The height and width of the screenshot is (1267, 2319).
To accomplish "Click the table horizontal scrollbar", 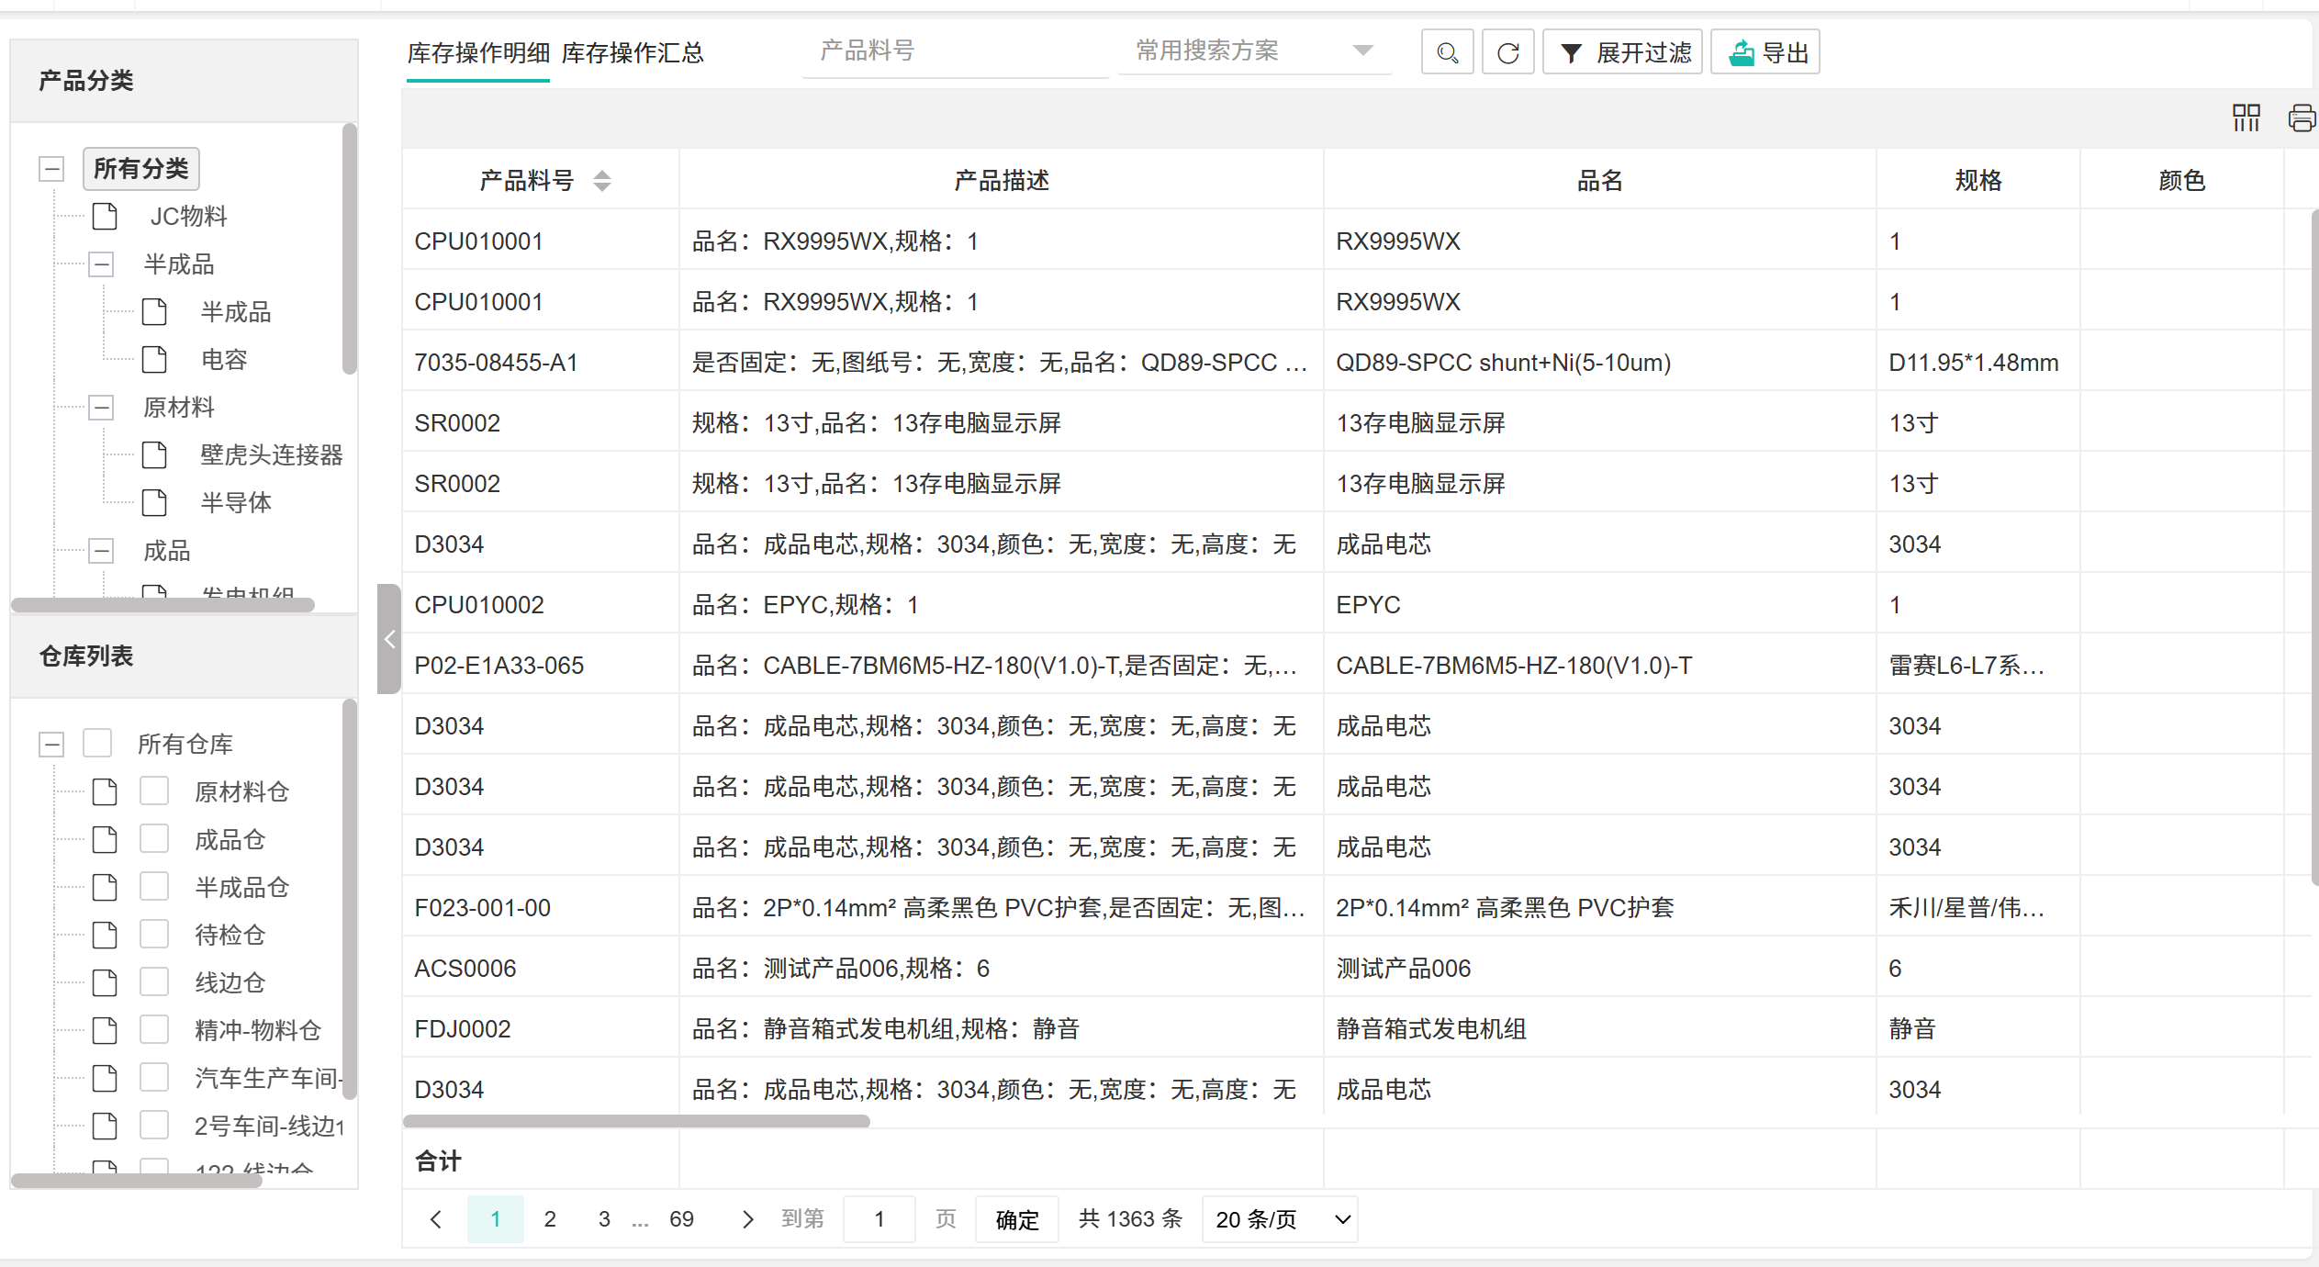I will point(636,1121).
